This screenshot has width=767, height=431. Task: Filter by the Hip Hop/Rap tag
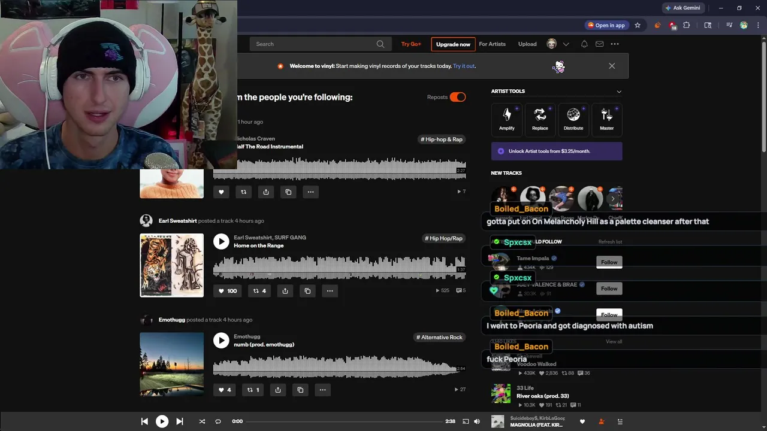[444, 238]
